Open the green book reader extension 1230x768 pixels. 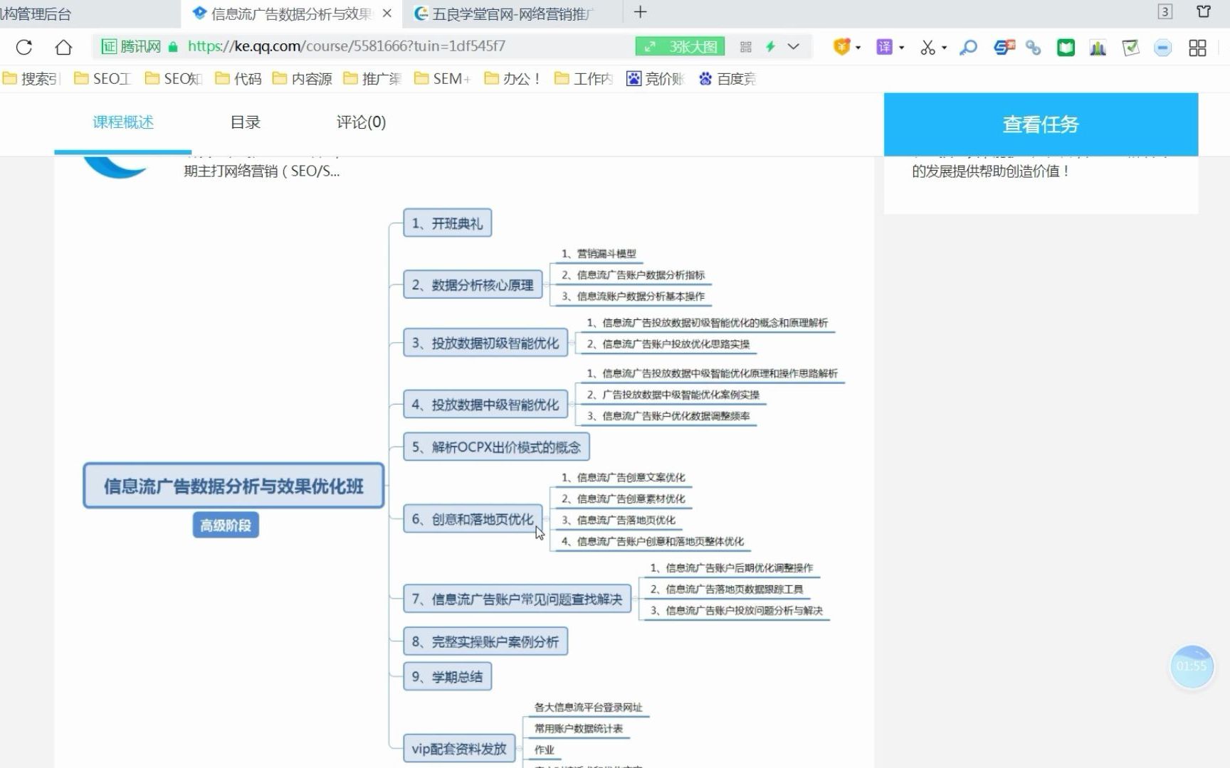tap(1066, 48)
